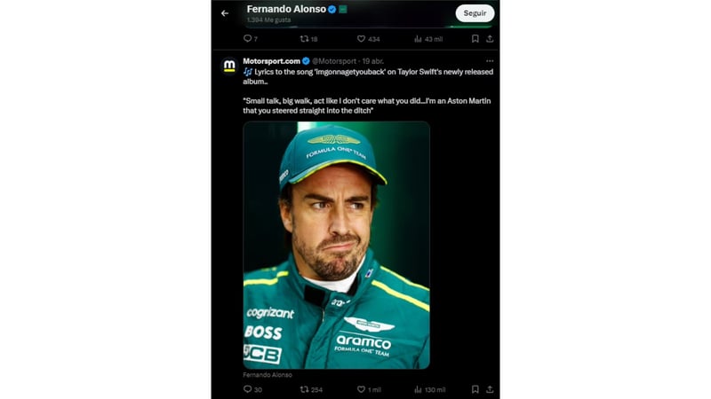The image size is (711, 399).
Task: Enlarge the Fernando Alonso photo
Action: [x=336, y=245]
